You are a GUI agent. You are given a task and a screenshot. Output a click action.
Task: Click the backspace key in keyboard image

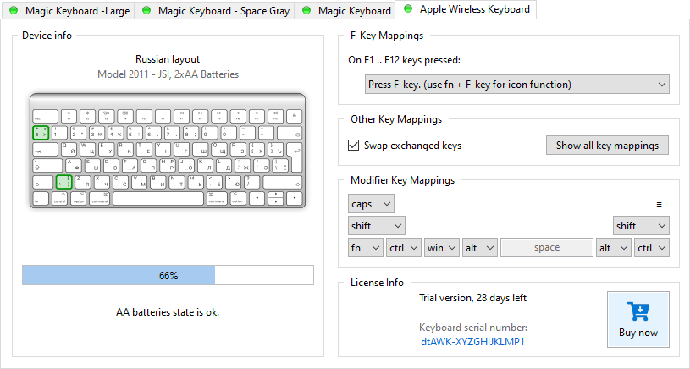pos(290,133)
